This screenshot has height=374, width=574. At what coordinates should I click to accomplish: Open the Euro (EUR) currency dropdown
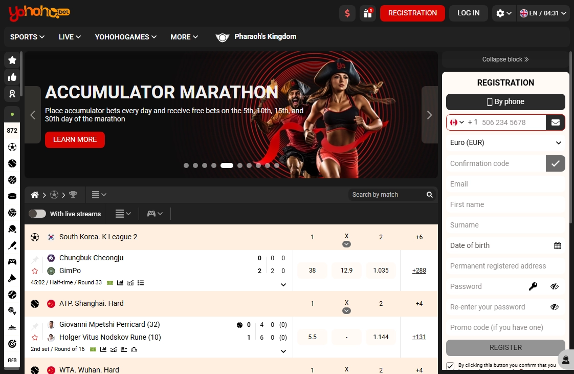(x=505, y=142)
